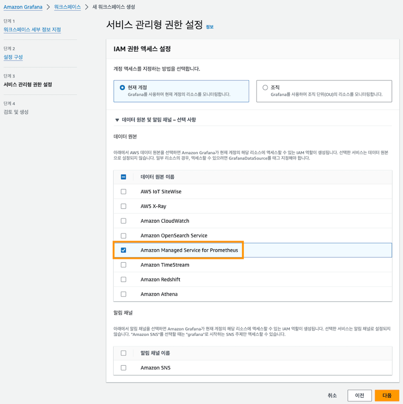Check the Amazon Athena checkbox
Image resolution: width=403 pixels, height=404 pixels.
pyautogui.click(x=124, y=294)
